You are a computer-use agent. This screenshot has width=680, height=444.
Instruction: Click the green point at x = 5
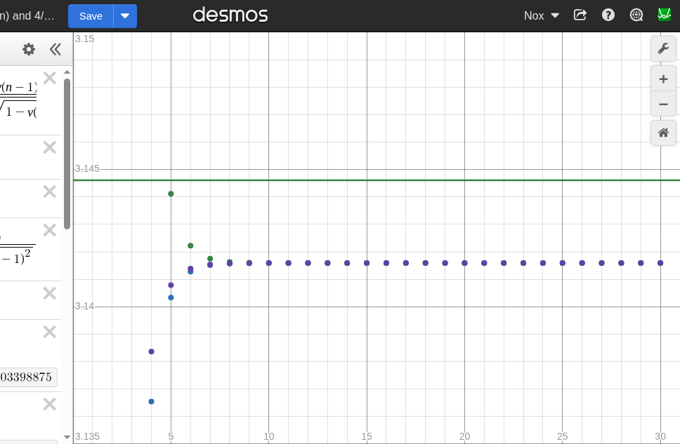click(x=171, y=194)
